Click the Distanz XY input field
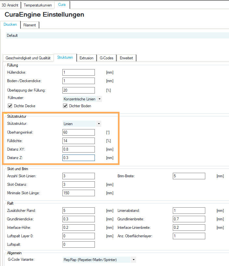This screenshot has height=266, width=229. click(79, 149)
